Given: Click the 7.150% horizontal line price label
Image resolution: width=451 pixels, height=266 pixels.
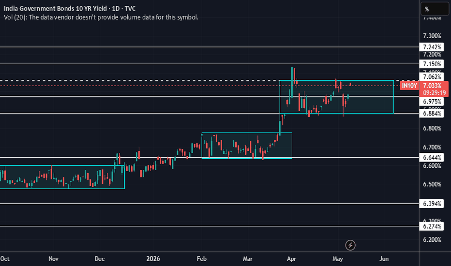Looking at the screenshot, I should pos(432,64).
